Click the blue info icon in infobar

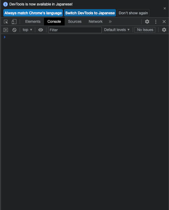(5, 4)
